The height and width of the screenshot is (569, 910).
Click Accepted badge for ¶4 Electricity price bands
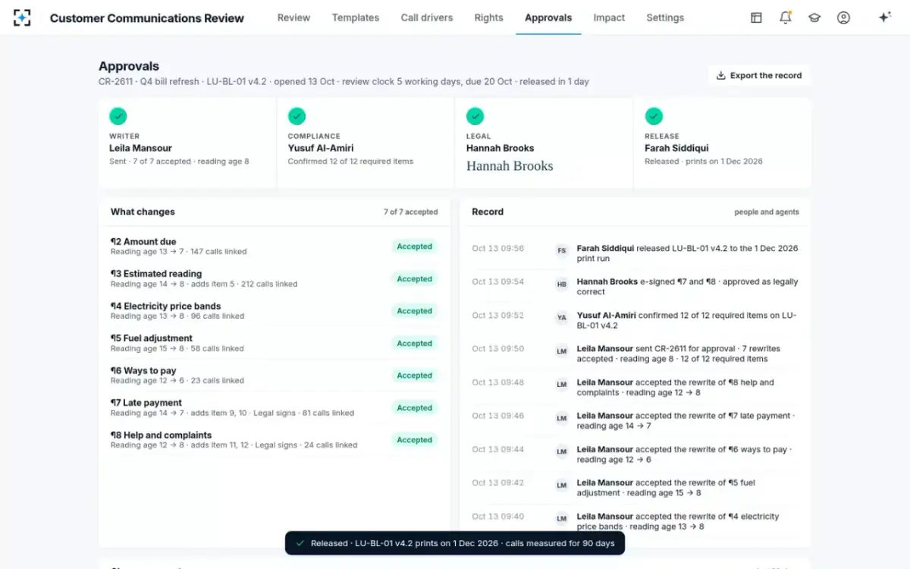point(414,311)
